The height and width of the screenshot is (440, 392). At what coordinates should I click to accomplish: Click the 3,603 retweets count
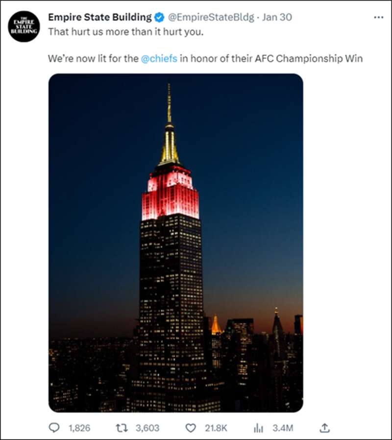coord(147,428)
